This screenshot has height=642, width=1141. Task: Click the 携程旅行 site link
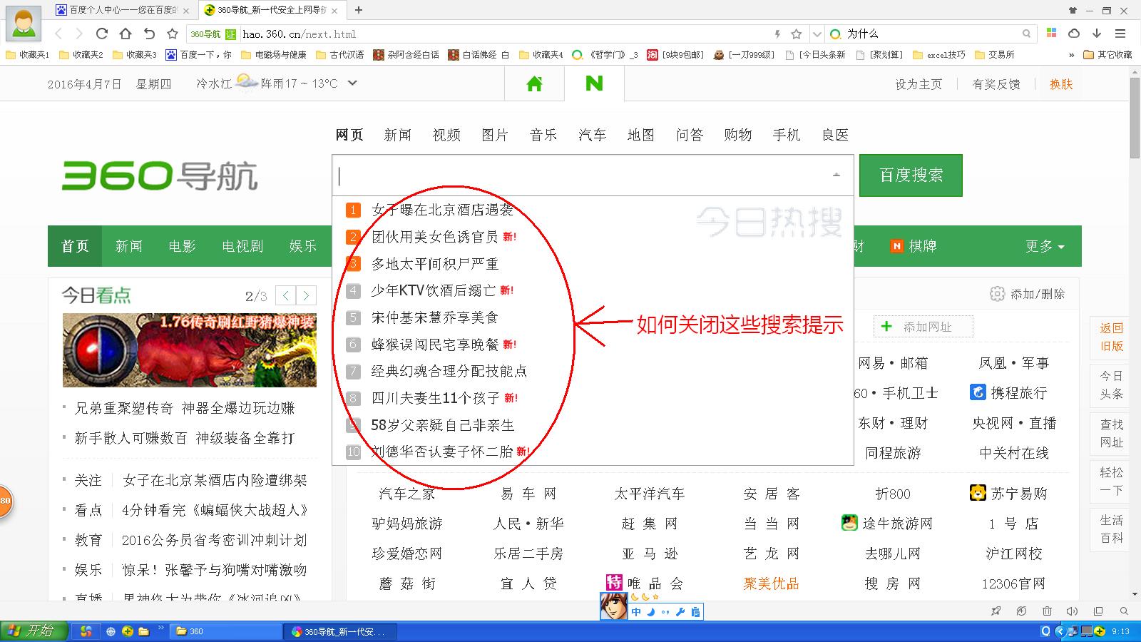1009,392
